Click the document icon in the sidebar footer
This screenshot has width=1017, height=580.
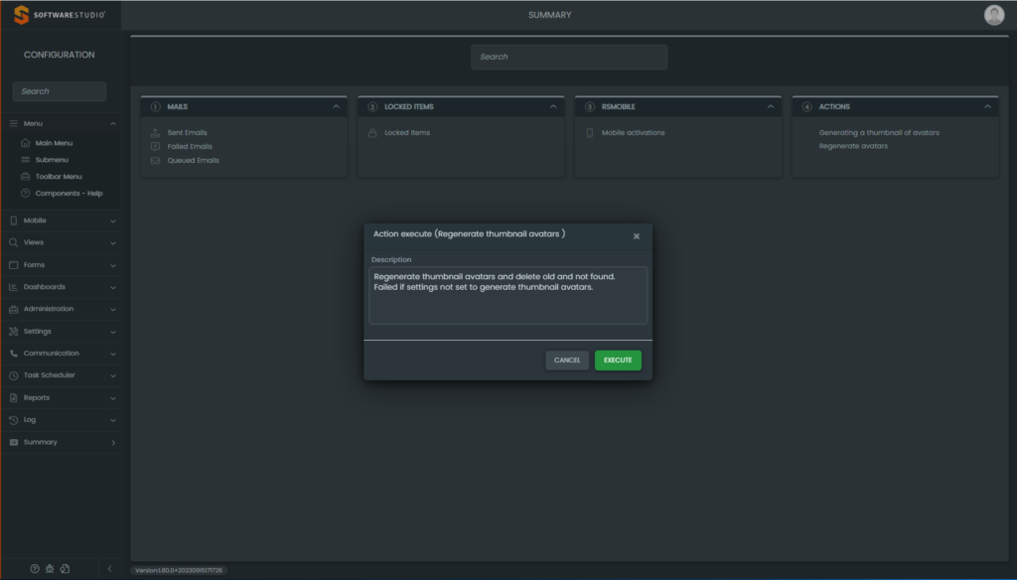(65, 569)
